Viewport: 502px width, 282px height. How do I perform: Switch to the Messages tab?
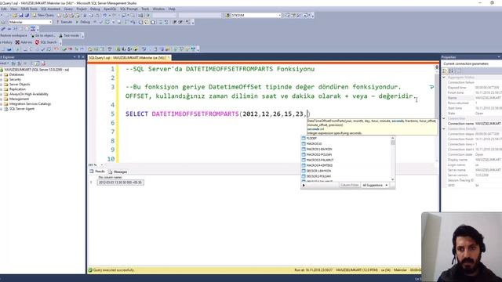click(x=118, y=172)
